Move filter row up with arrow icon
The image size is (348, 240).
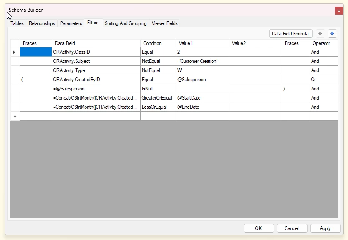(x=320, y=34)
